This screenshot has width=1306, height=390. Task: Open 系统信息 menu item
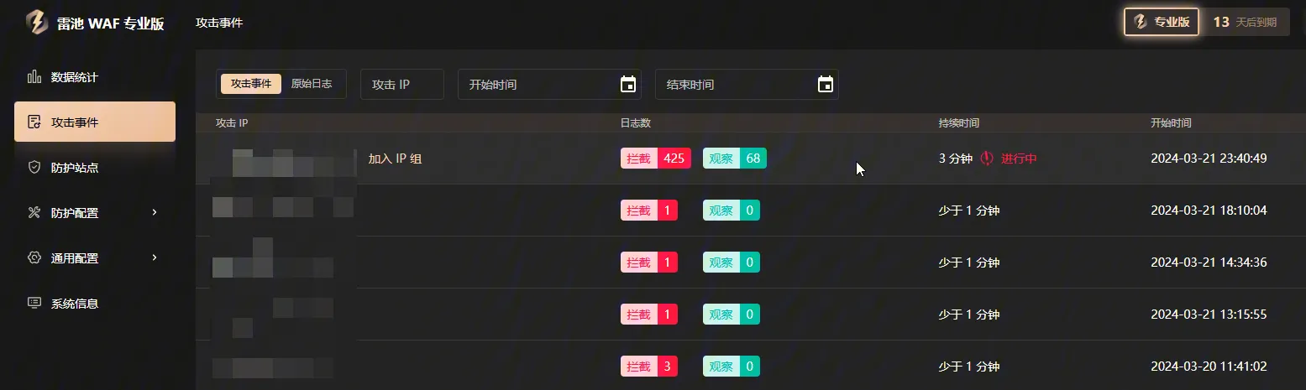pyautogui.click(x=75, y=304)
